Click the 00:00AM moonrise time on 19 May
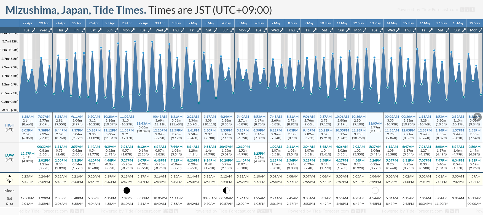This screenshot has width=483, height=215. pos(474,204)
